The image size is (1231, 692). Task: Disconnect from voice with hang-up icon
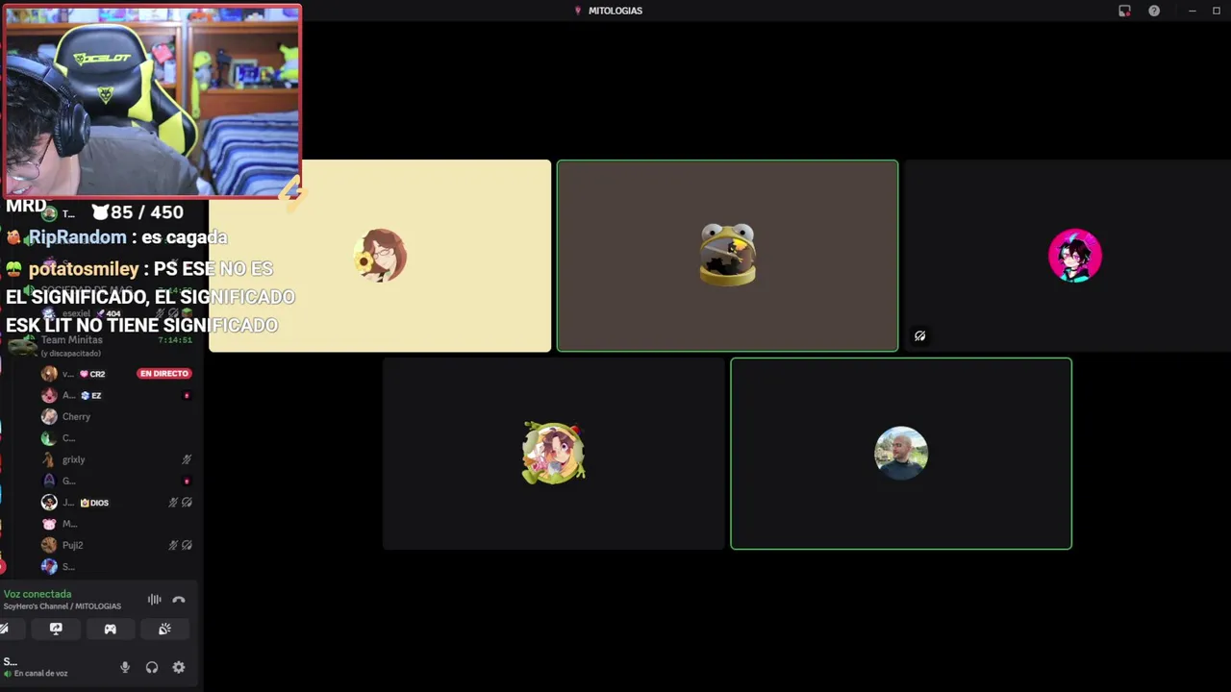tap(178, 600)
